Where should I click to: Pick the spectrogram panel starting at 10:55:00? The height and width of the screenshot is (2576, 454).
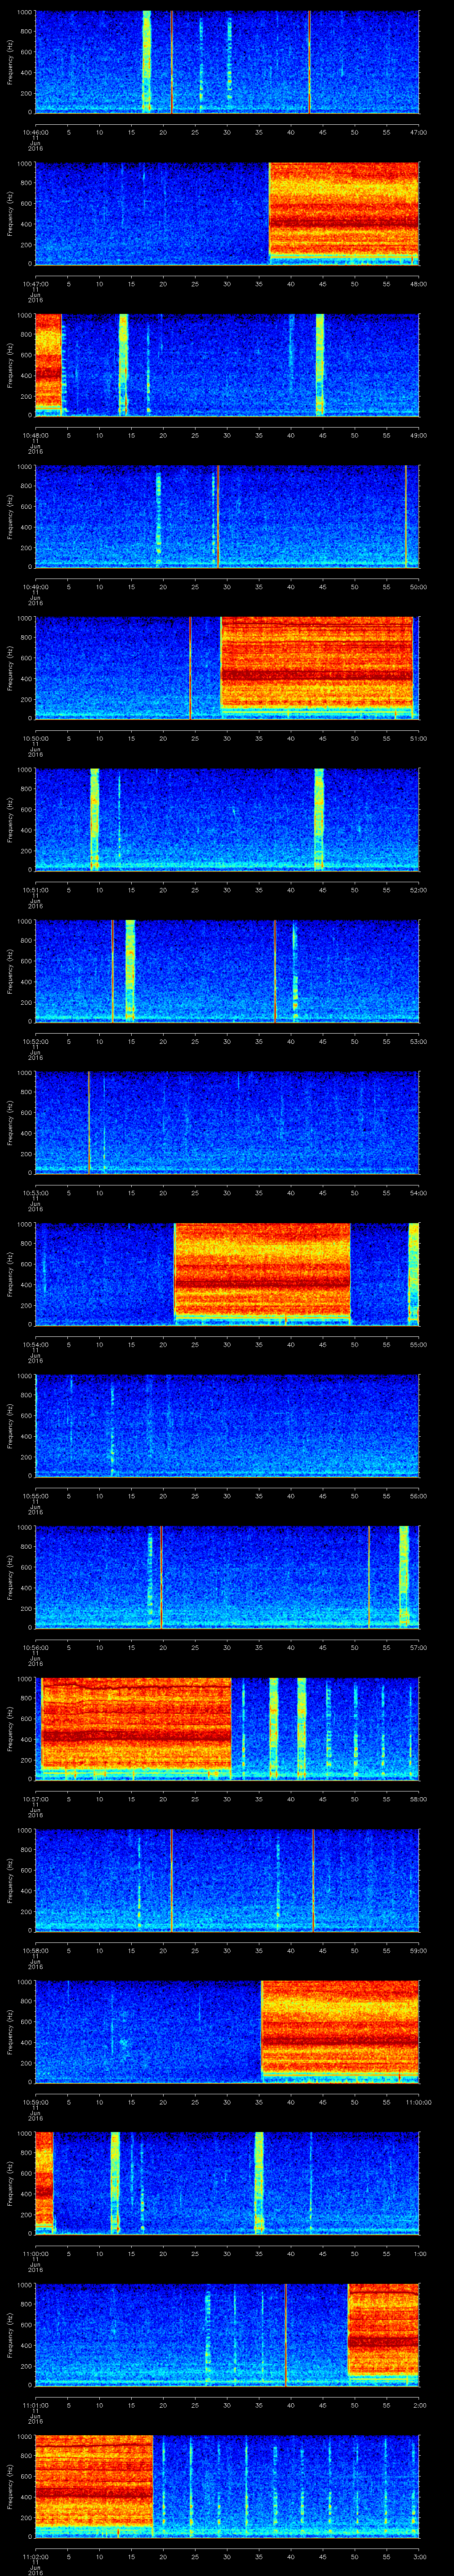[x=227, y=1426]
